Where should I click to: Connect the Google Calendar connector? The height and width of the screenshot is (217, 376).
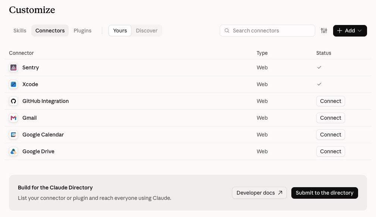tap(330, 135)
